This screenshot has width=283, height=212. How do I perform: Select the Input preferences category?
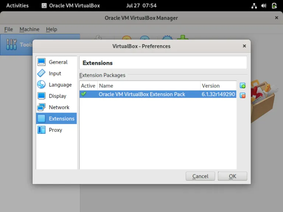tap(56, 73)
